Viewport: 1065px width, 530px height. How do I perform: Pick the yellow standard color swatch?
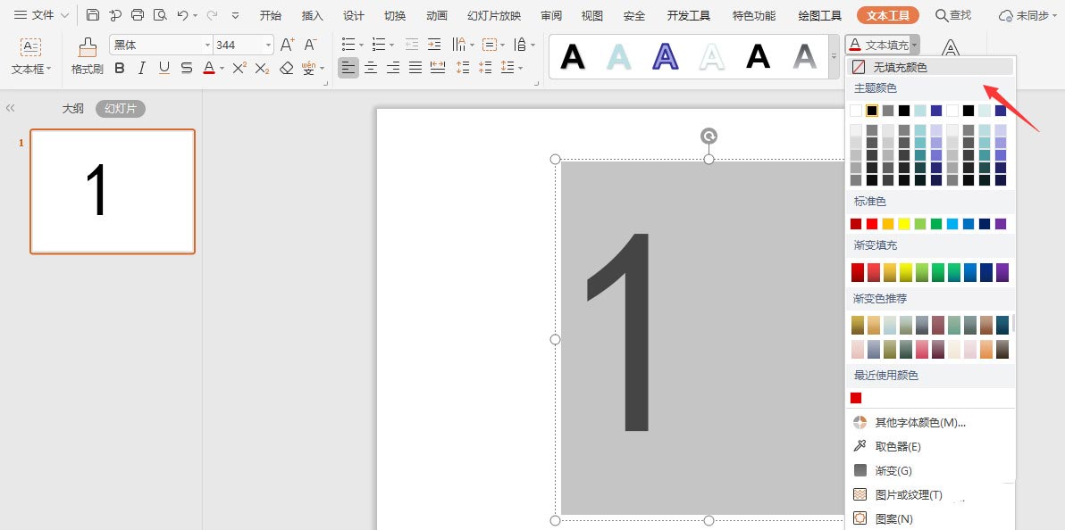coord(904,224)
